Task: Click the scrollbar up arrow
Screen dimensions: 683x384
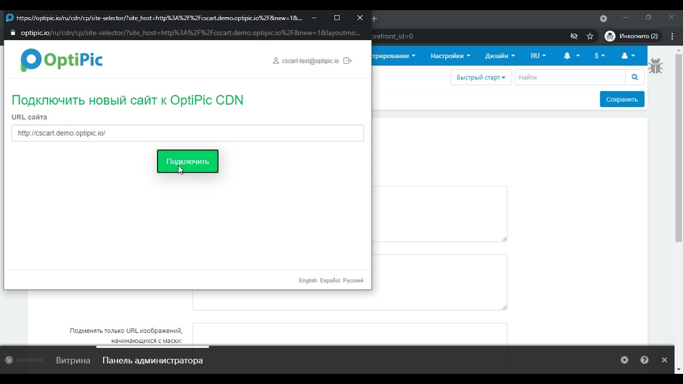Action: [x=679, y=50]
